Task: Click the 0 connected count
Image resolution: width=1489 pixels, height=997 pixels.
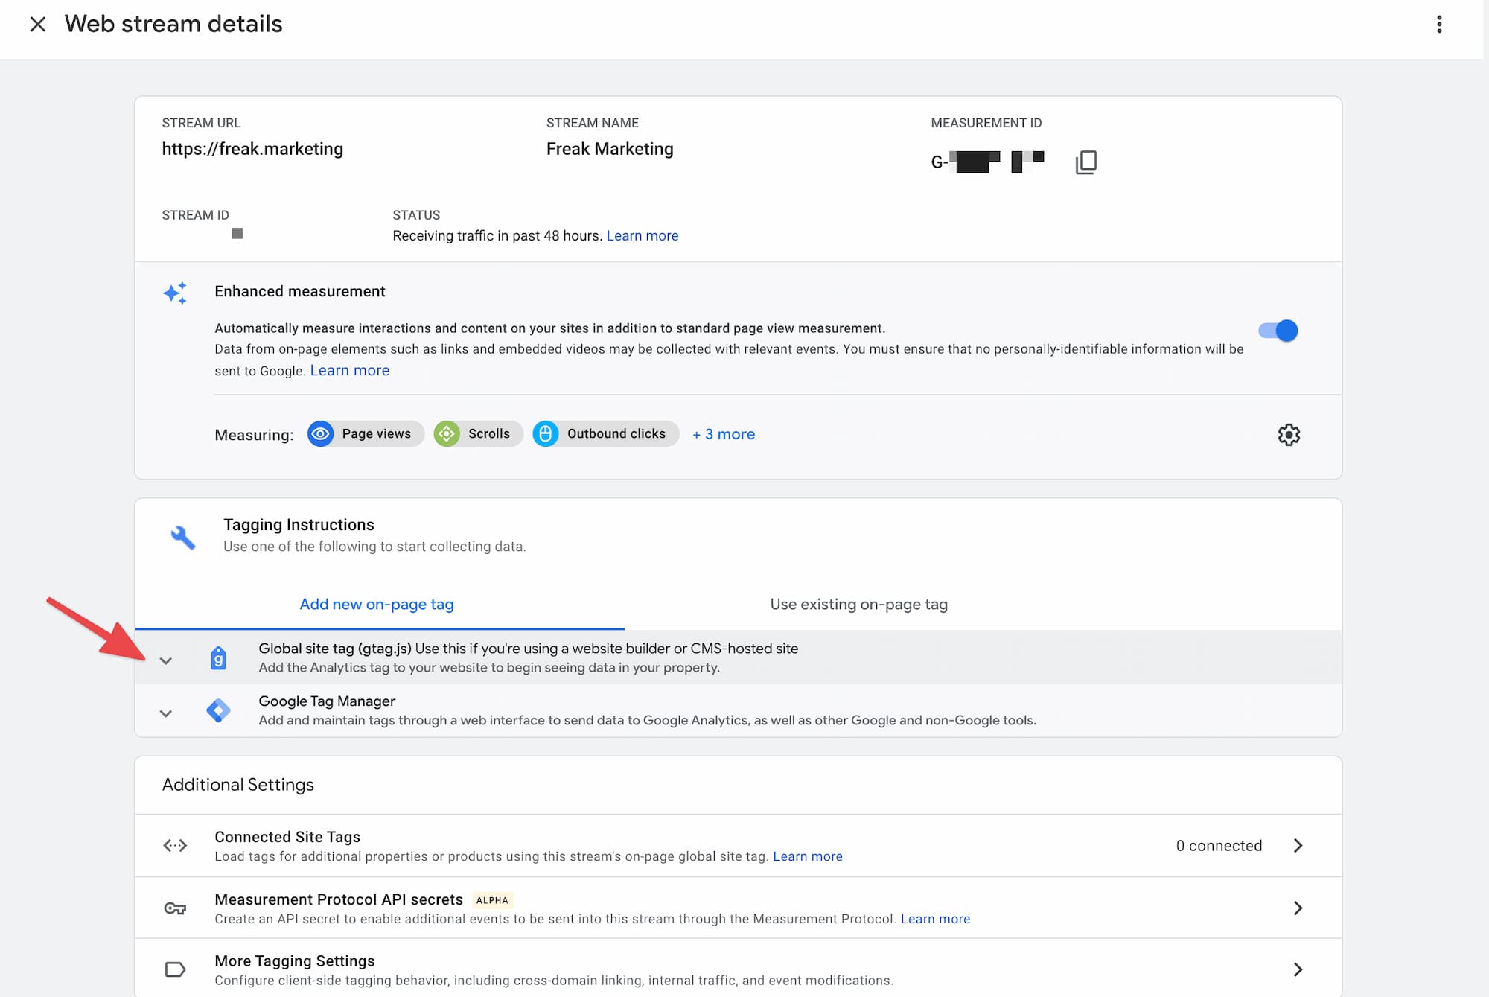Action: point(1219,846)
